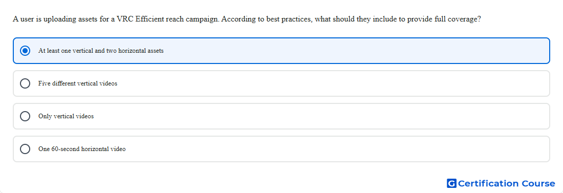Viewport: 563px width, 193px height.
Task: Click 'At least one vertical and two horizontal assets' text
Action: [x=101, y=51]
